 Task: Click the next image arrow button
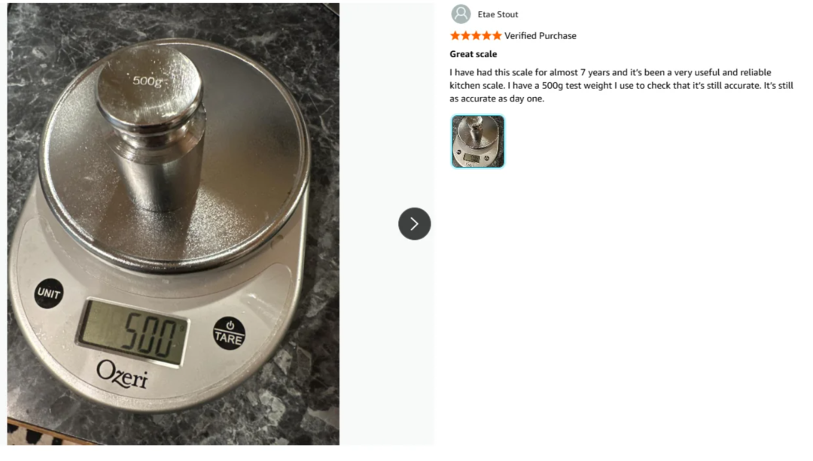click(x=414, y=223)
